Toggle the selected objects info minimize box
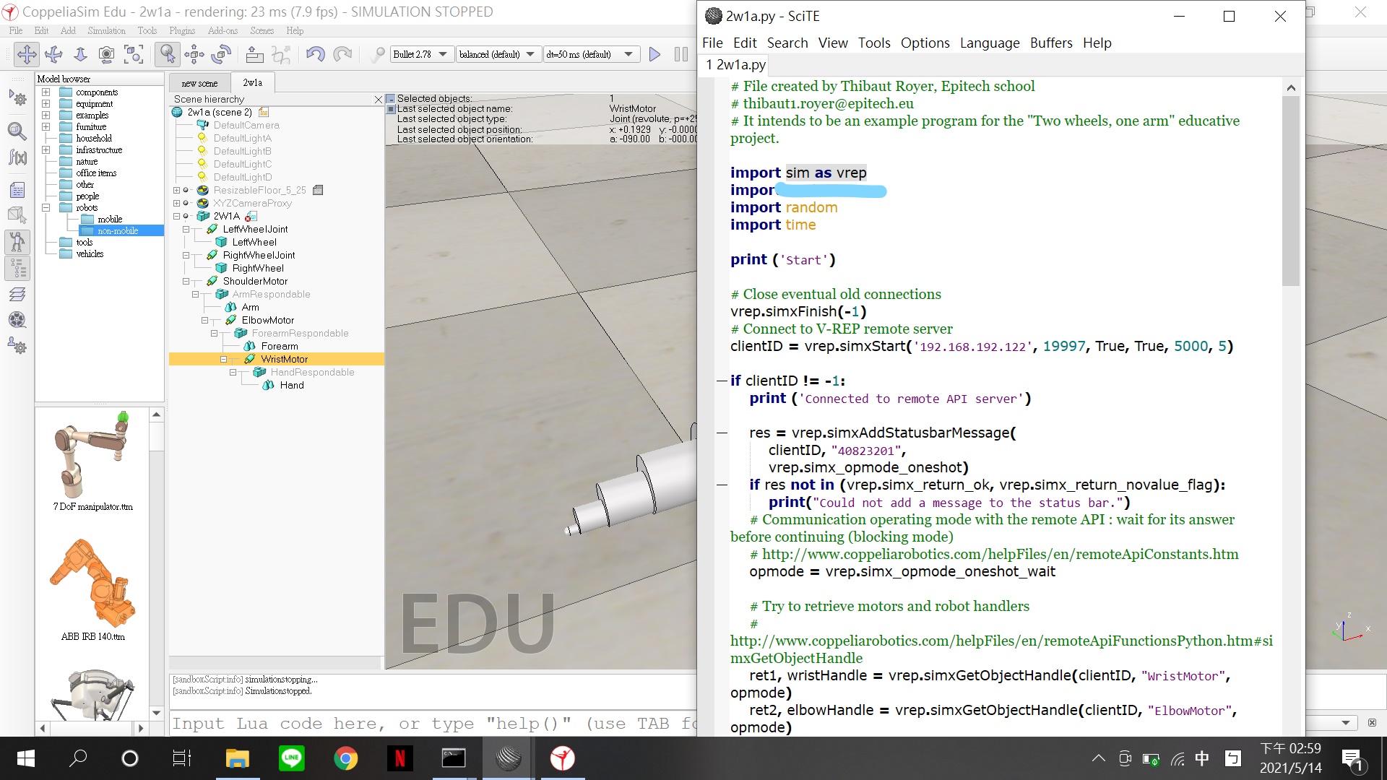This screenshot has height=780, width=1387. point(391,99)
